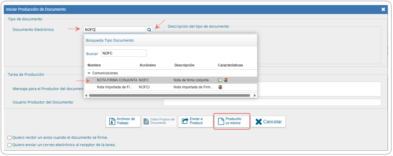
Task: Click the Nombre column header
Action: point(94,65)
